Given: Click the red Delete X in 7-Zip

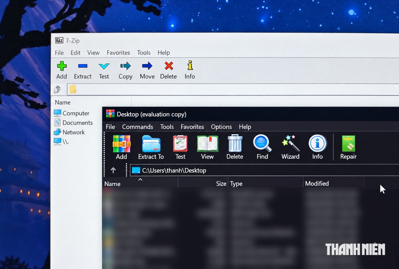Looking at the screenshot, I should [x=169, y=66].
